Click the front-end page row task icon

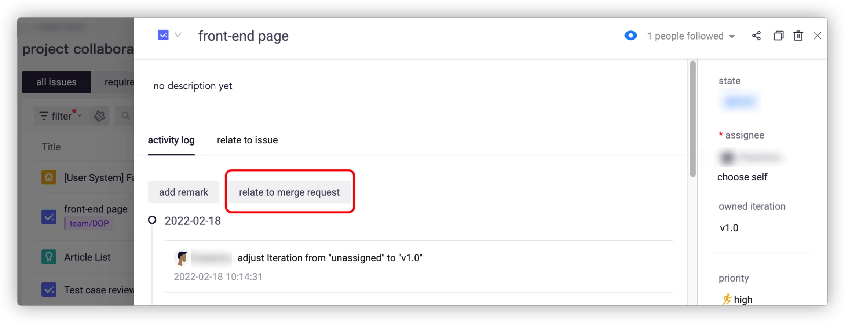[49, 217]
